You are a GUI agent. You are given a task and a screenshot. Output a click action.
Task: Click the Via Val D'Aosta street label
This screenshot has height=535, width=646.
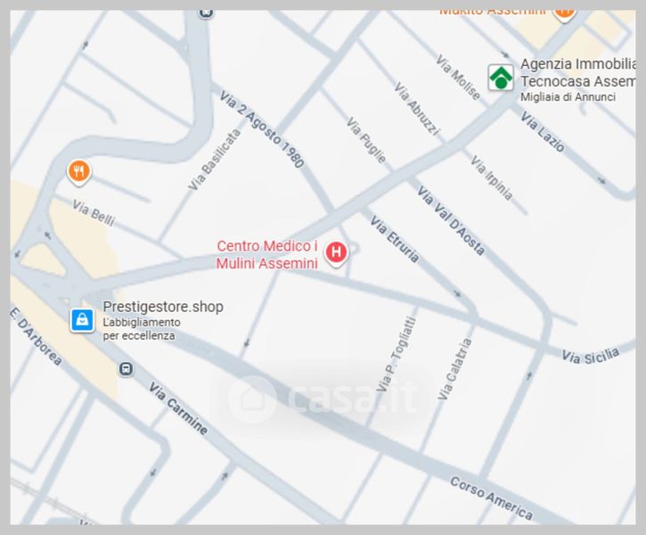point(451,220)
